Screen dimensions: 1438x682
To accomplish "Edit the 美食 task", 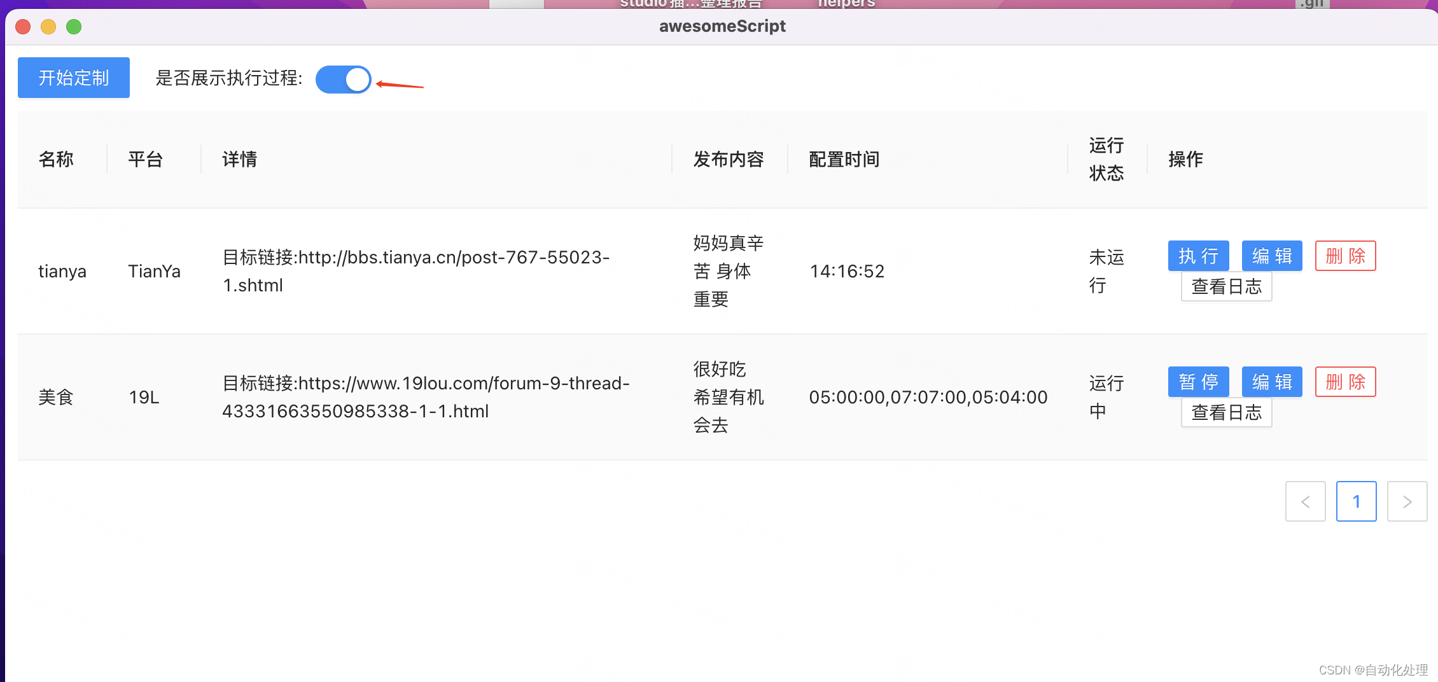I will (x=1272, y=382).
